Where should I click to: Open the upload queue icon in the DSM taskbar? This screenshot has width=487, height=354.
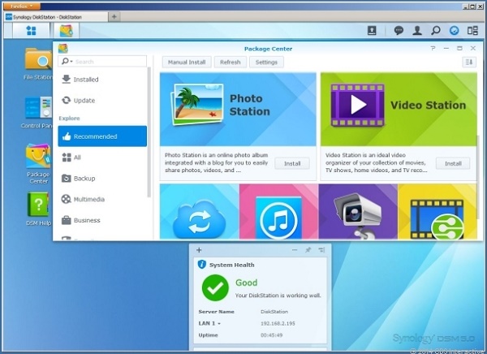[372, 31]
